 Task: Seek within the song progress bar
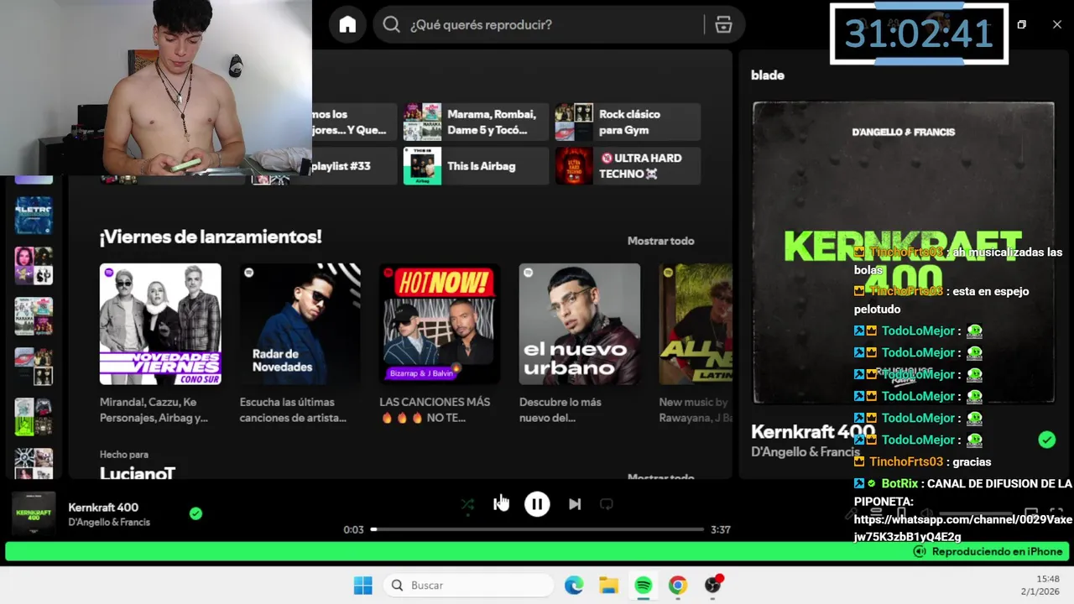[x=537, y=529]
